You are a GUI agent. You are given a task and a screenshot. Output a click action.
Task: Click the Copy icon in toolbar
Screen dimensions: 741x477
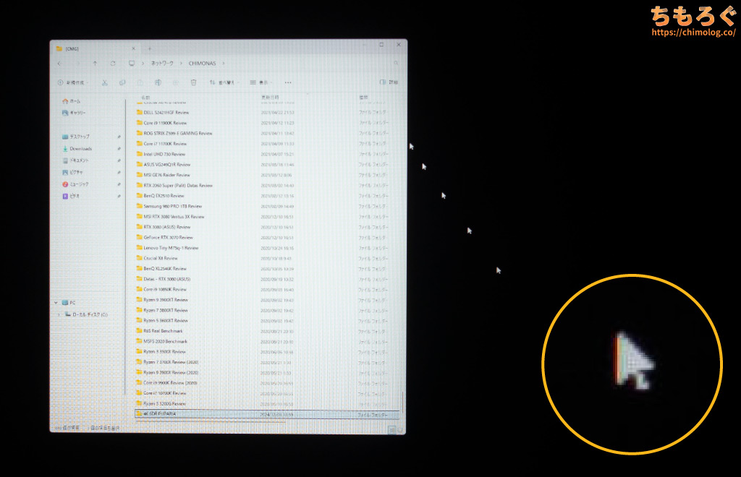point(122,82)
